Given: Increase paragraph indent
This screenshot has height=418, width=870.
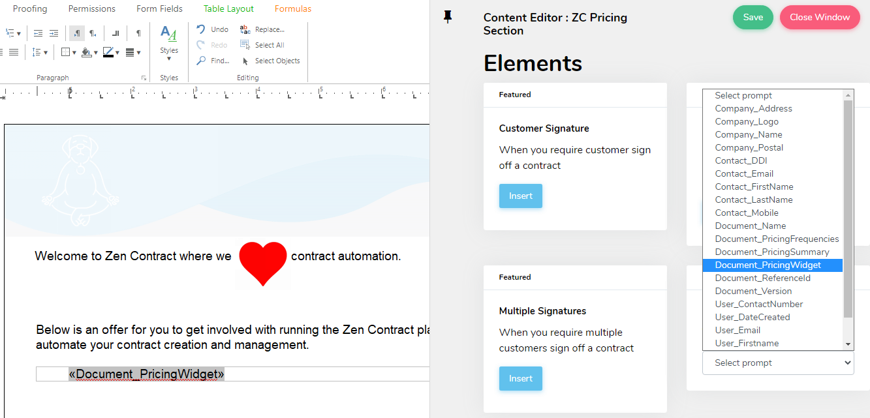Looking at the screenshot, I should tap(54, 33).
